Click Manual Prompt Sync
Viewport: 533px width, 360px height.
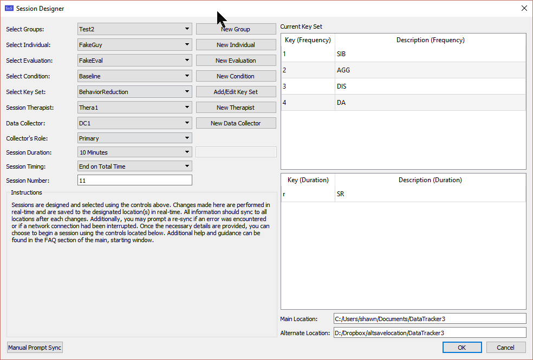click(35, 348)
